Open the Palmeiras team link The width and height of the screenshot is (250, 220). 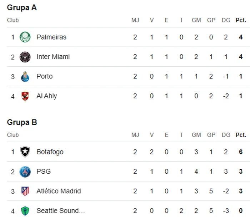click(51, 37)
